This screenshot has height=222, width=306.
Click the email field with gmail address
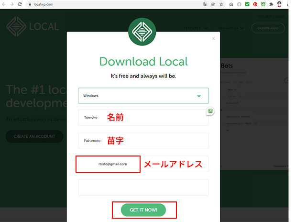(143, 164)
